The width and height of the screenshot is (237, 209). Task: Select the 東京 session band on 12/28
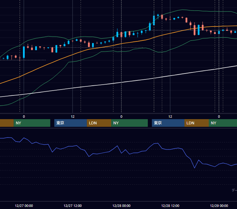click(x=168, y=123)
